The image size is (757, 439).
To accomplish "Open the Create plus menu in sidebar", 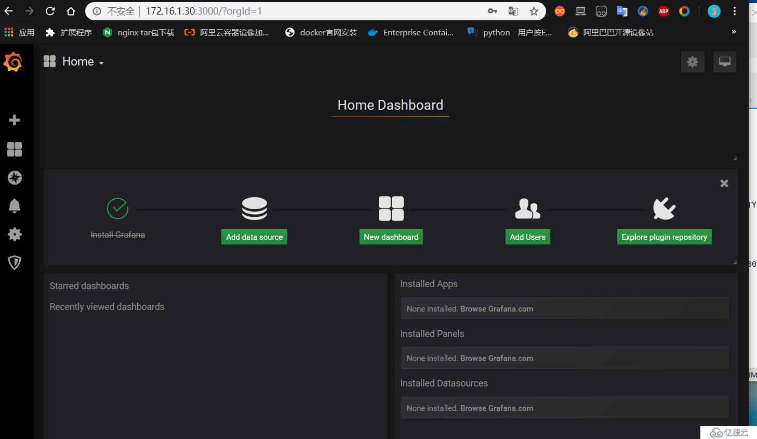I will (x=15, y=120).
